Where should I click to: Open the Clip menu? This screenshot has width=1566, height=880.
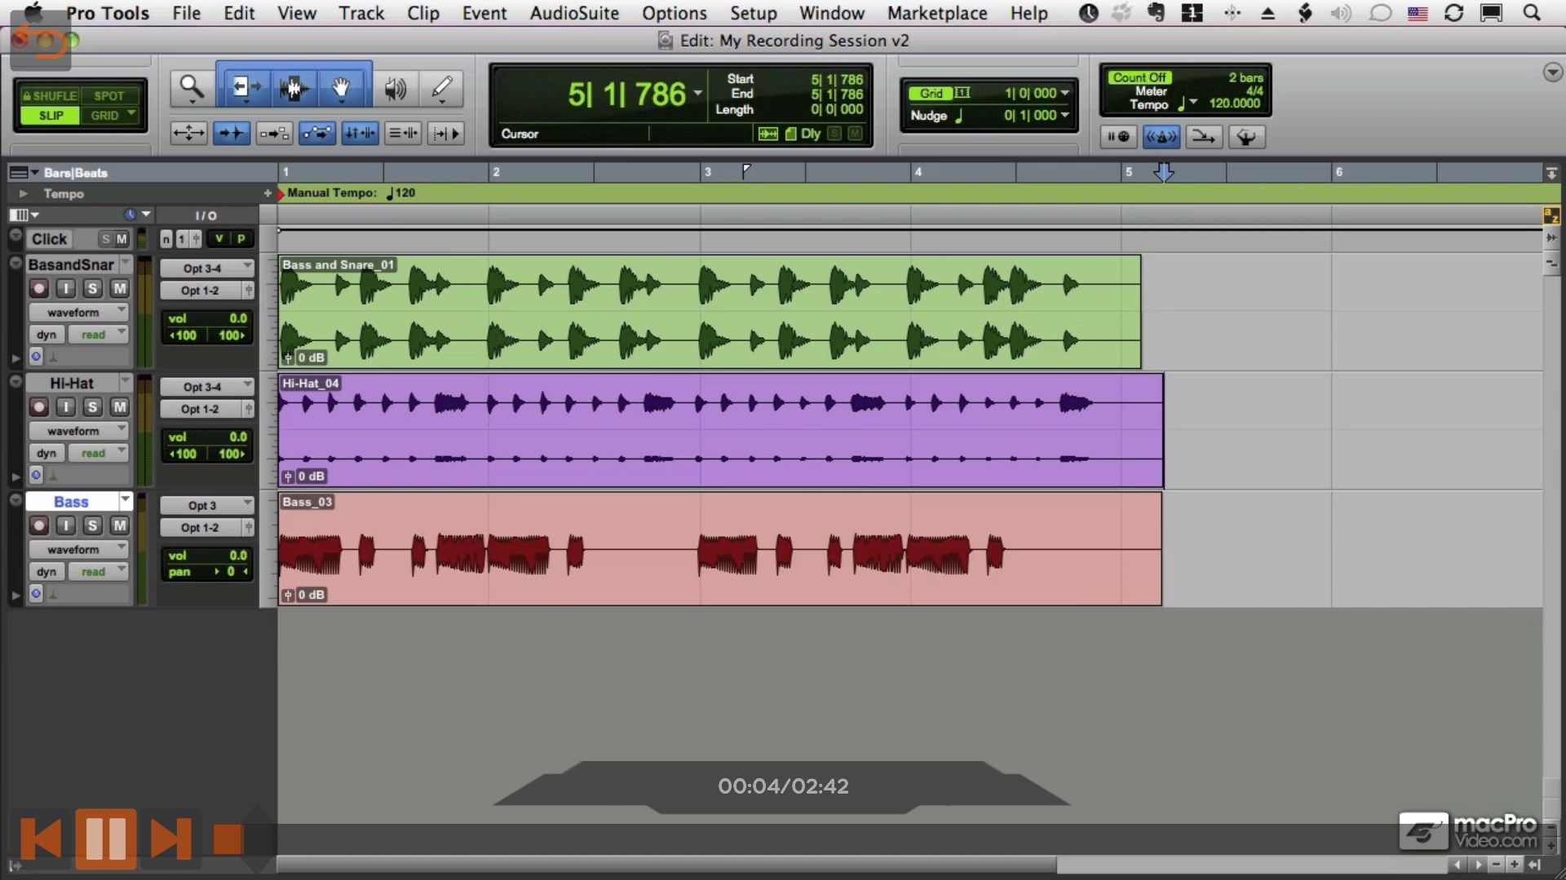click(422, 13)
